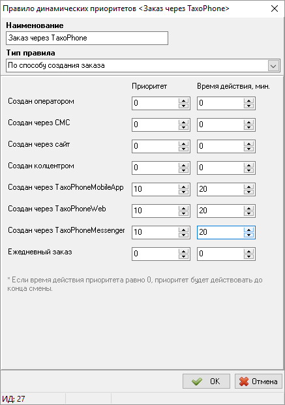Viewport: 285px width, 405px height.
Task: Decrease priority for Создан через СМС
Action: tap(183, 128)
